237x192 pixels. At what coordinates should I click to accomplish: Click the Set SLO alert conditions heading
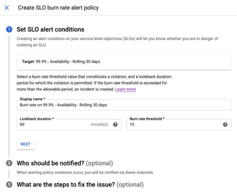(50, 29)
